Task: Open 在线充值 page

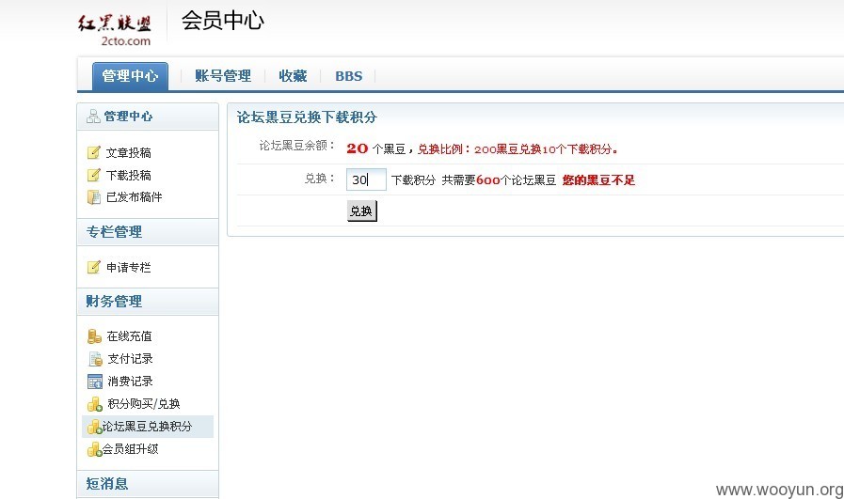Action: [x=129, y=336]
